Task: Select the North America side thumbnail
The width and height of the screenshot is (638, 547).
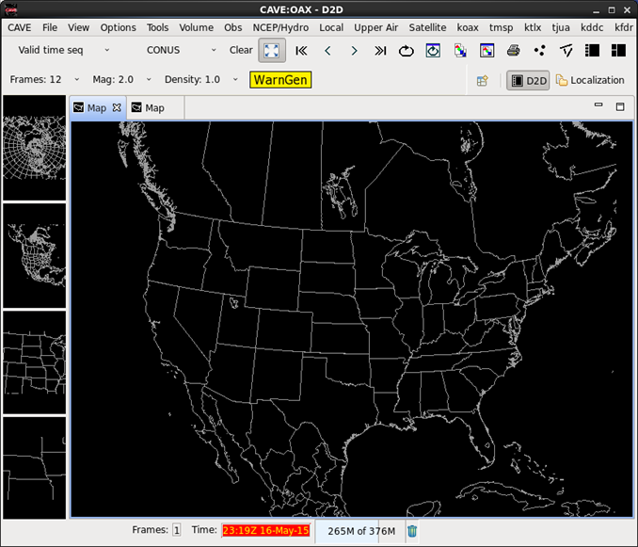Action: point(35,256)
